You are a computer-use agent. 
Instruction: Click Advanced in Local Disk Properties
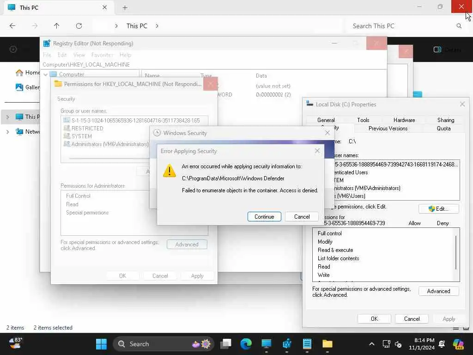[x=439, y=291]
